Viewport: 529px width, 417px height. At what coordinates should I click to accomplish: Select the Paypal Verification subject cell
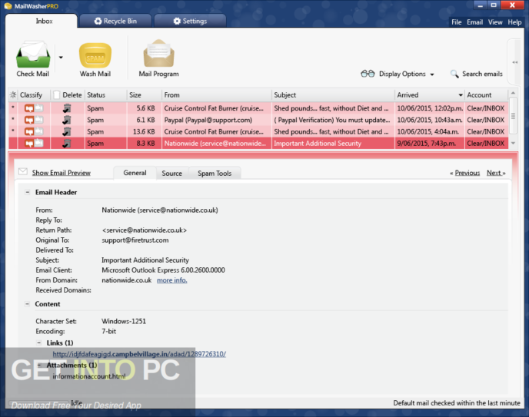[x=332, y=120]
